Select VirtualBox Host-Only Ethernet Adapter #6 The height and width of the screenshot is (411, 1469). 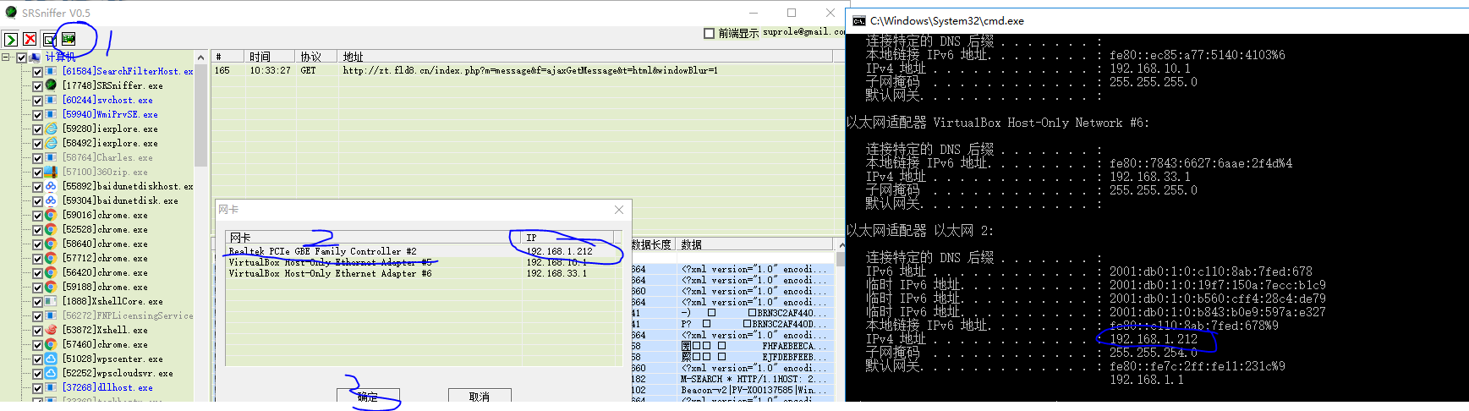330,273
